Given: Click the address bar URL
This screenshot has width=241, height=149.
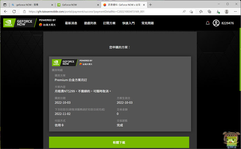Looking at the screenshot, I should 86,11.
